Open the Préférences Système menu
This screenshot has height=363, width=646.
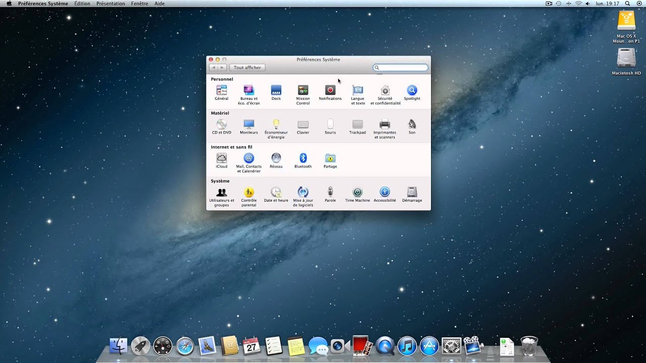pyautogui.click(x=43, y=4)
